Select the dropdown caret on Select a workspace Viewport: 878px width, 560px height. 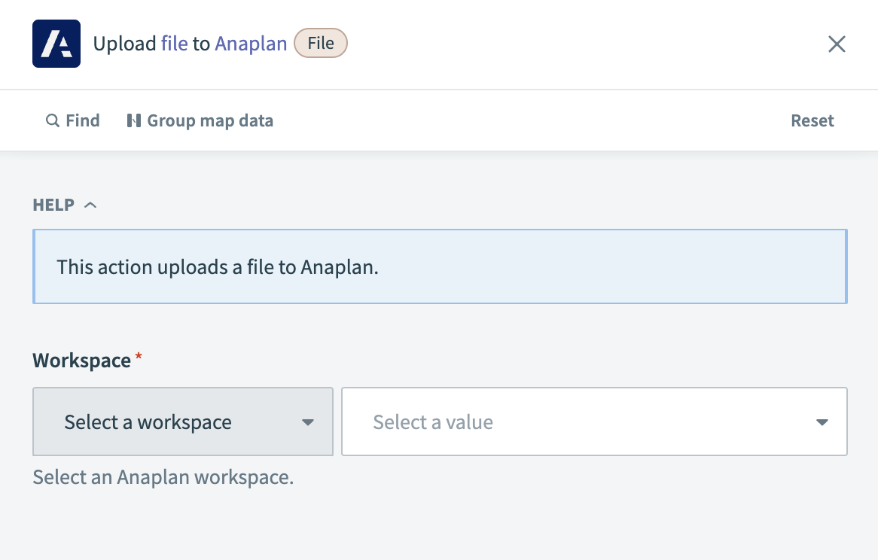point(308,422)
